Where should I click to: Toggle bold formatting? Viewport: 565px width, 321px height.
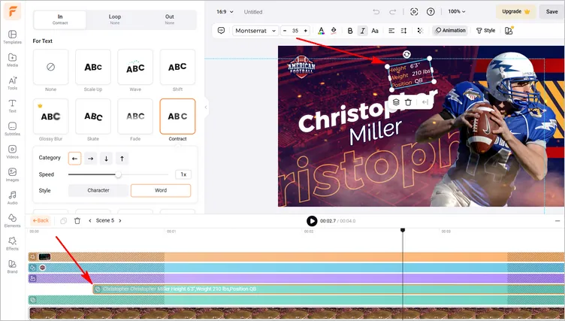(x=350, y=31)
